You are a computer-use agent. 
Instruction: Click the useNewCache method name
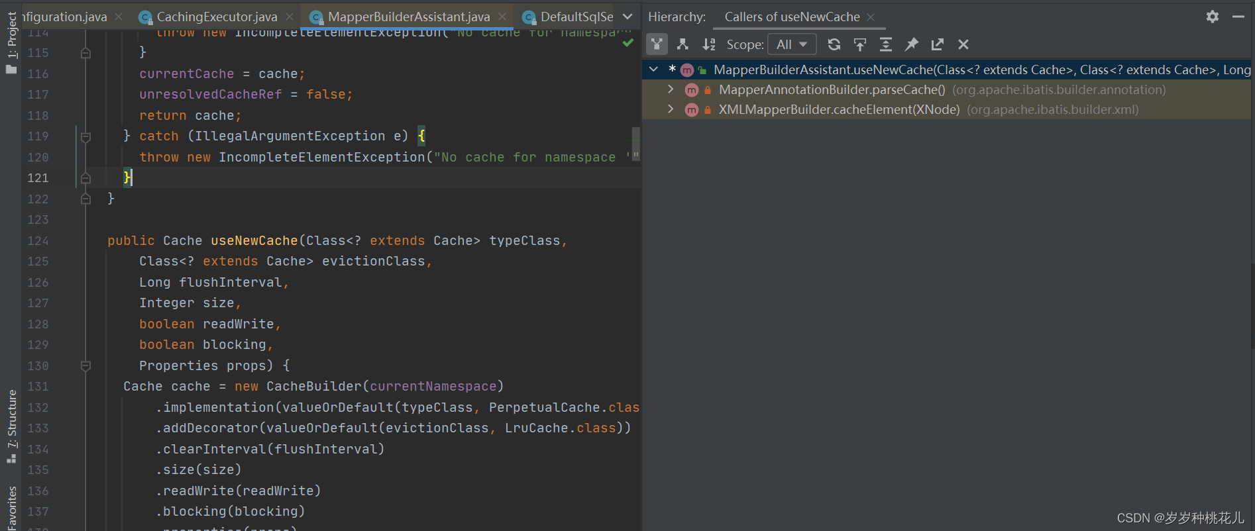(254, 240)
